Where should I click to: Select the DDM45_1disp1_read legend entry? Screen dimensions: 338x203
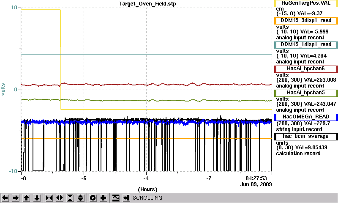point(306,45)
